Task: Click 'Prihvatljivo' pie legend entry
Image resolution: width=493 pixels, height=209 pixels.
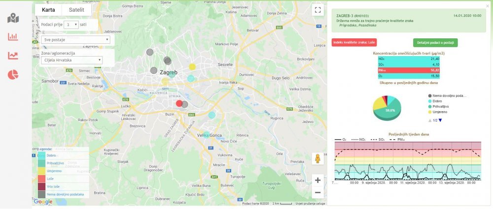Action: [x=439, y=106]
